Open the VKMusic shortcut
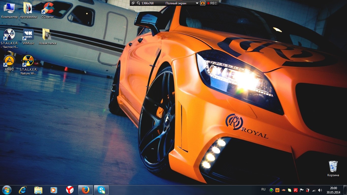Image resolution: width=347 pixels, height=195 pixels. [28, 37]
